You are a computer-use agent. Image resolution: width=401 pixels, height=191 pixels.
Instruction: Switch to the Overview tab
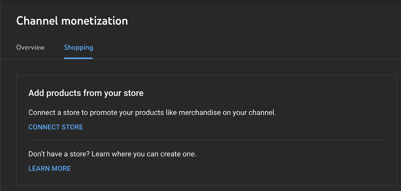pos(30,47)
